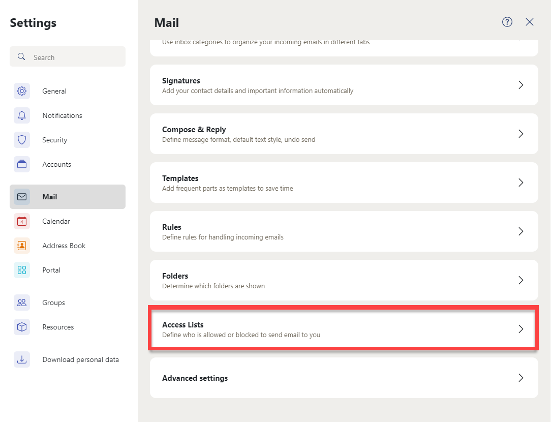Select the Groups people icon
551x422 pixels.
click(x=22, y=303)
